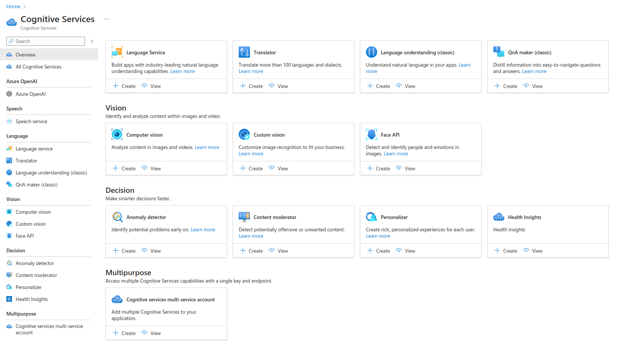Click the Cognitive Services cloud header icon

pyautogui.click(x=12, y=22)
